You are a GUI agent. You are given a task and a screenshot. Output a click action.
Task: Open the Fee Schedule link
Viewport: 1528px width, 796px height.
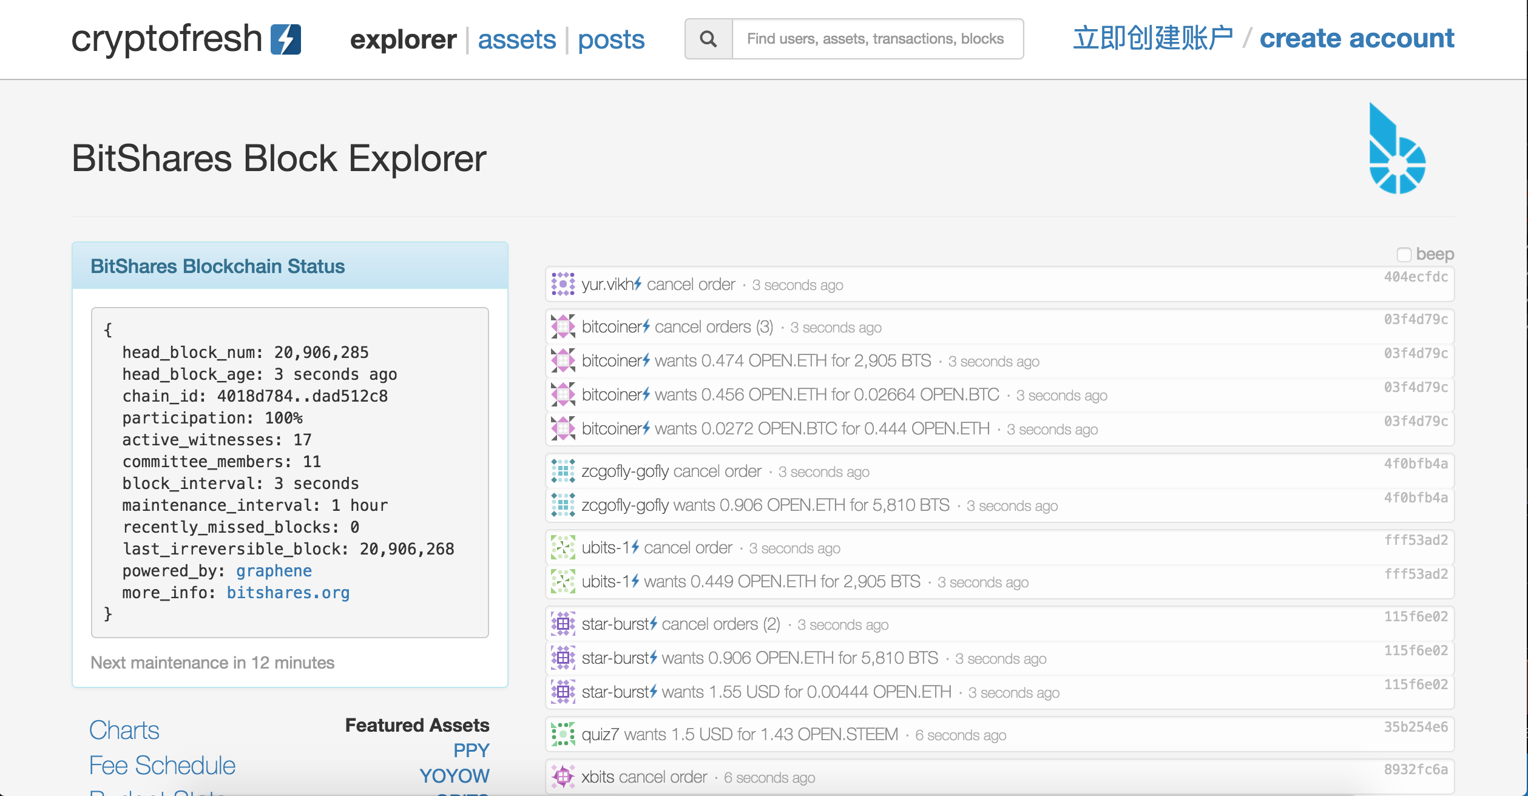(x=162, y=765)
